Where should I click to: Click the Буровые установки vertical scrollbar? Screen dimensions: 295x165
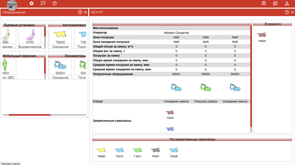(45, 32)
